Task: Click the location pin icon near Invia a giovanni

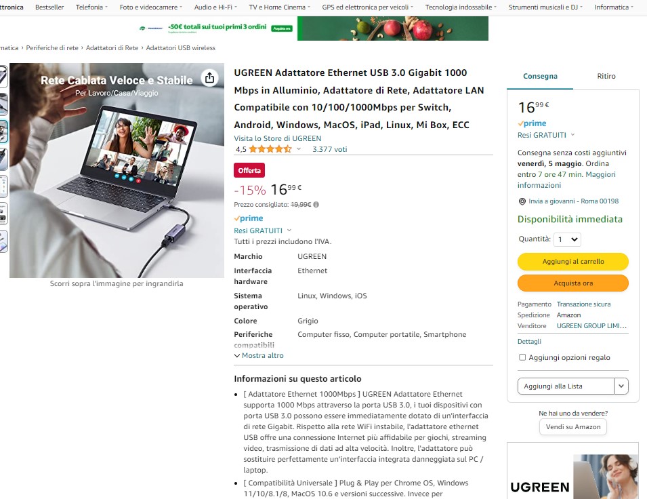Action: point(522,201)
